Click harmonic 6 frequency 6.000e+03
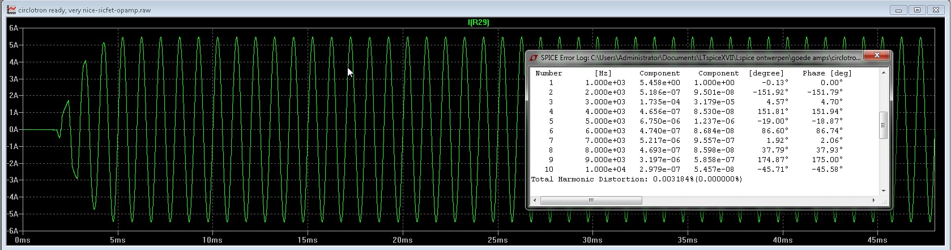 click(605, 131)
